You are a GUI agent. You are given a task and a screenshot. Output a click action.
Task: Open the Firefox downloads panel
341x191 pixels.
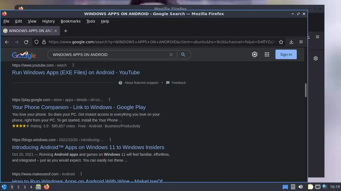point(291,42)
